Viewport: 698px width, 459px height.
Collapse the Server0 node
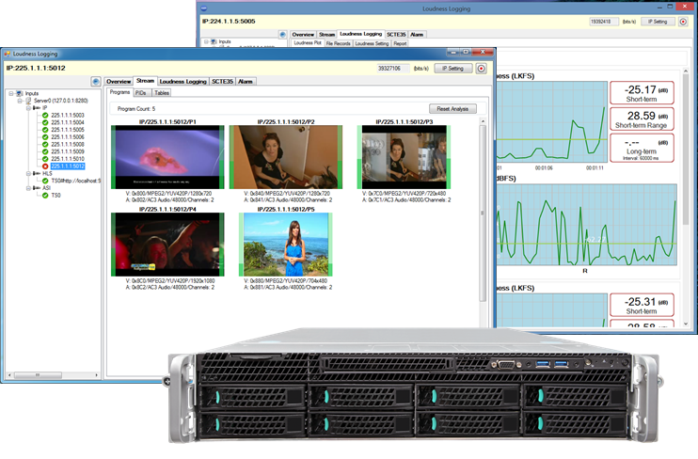click(x=20, y=101)
